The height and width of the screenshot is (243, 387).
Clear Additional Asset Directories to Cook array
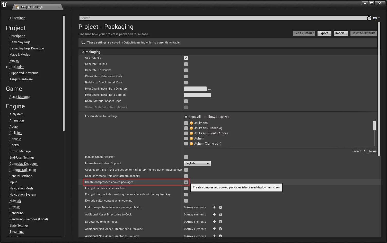(x=221, y=214)
